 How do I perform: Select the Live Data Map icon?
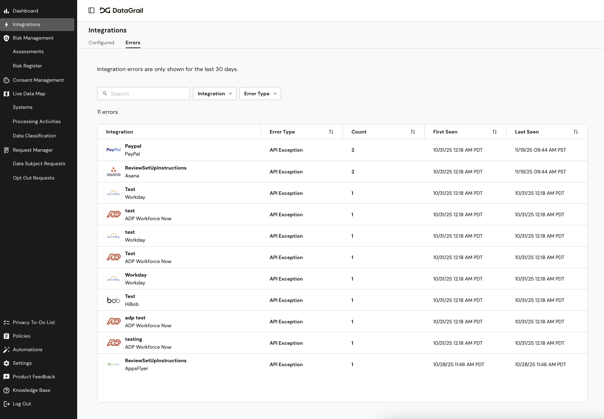6,94
